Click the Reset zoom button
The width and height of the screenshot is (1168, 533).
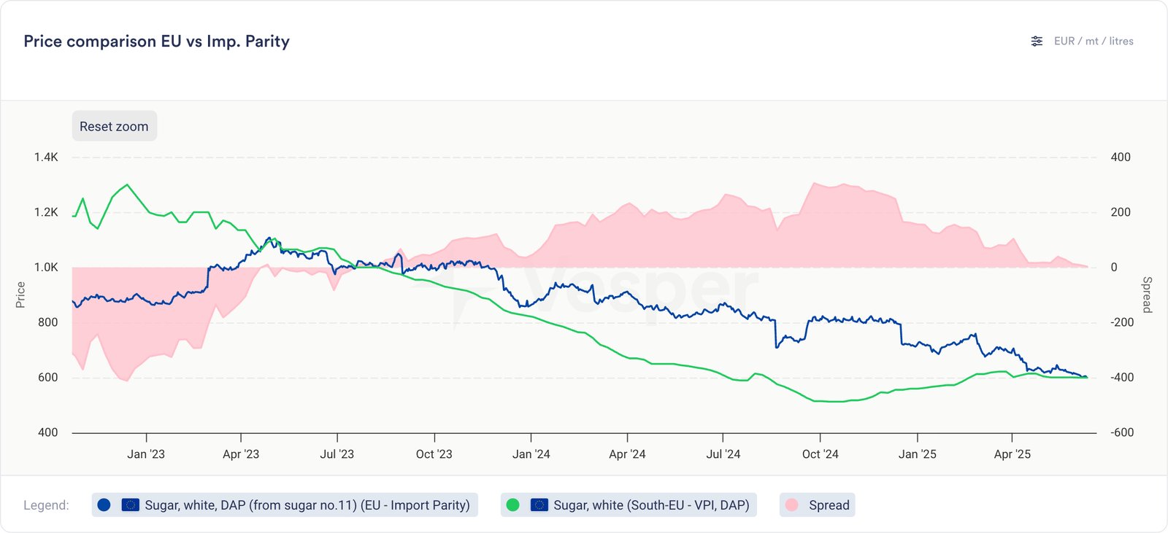pos(114,126)
